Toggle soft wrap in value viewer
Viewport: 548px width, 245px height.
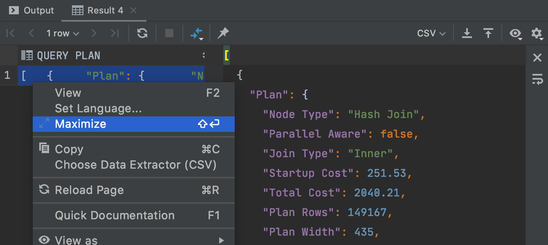pyautogui.click(x=537, y=78)
